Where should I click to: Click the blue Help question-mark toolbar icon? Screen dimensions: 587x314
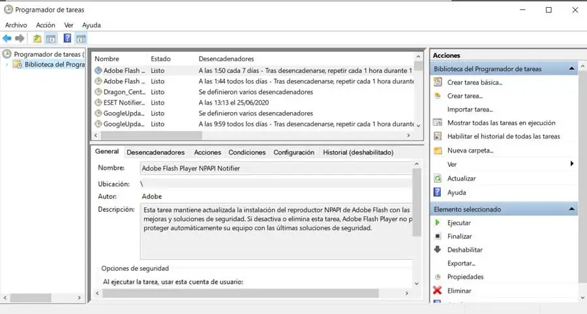point(67,38)
